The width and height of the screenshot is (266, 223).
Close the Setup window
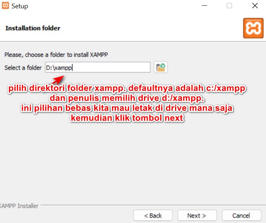tap(255, 6)
